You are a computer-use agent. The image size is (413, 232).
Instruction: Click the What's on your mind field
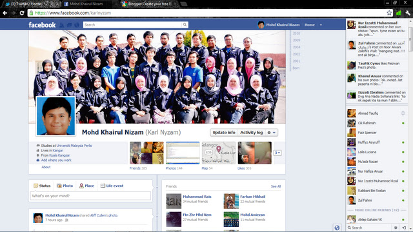tap(90, 196)
